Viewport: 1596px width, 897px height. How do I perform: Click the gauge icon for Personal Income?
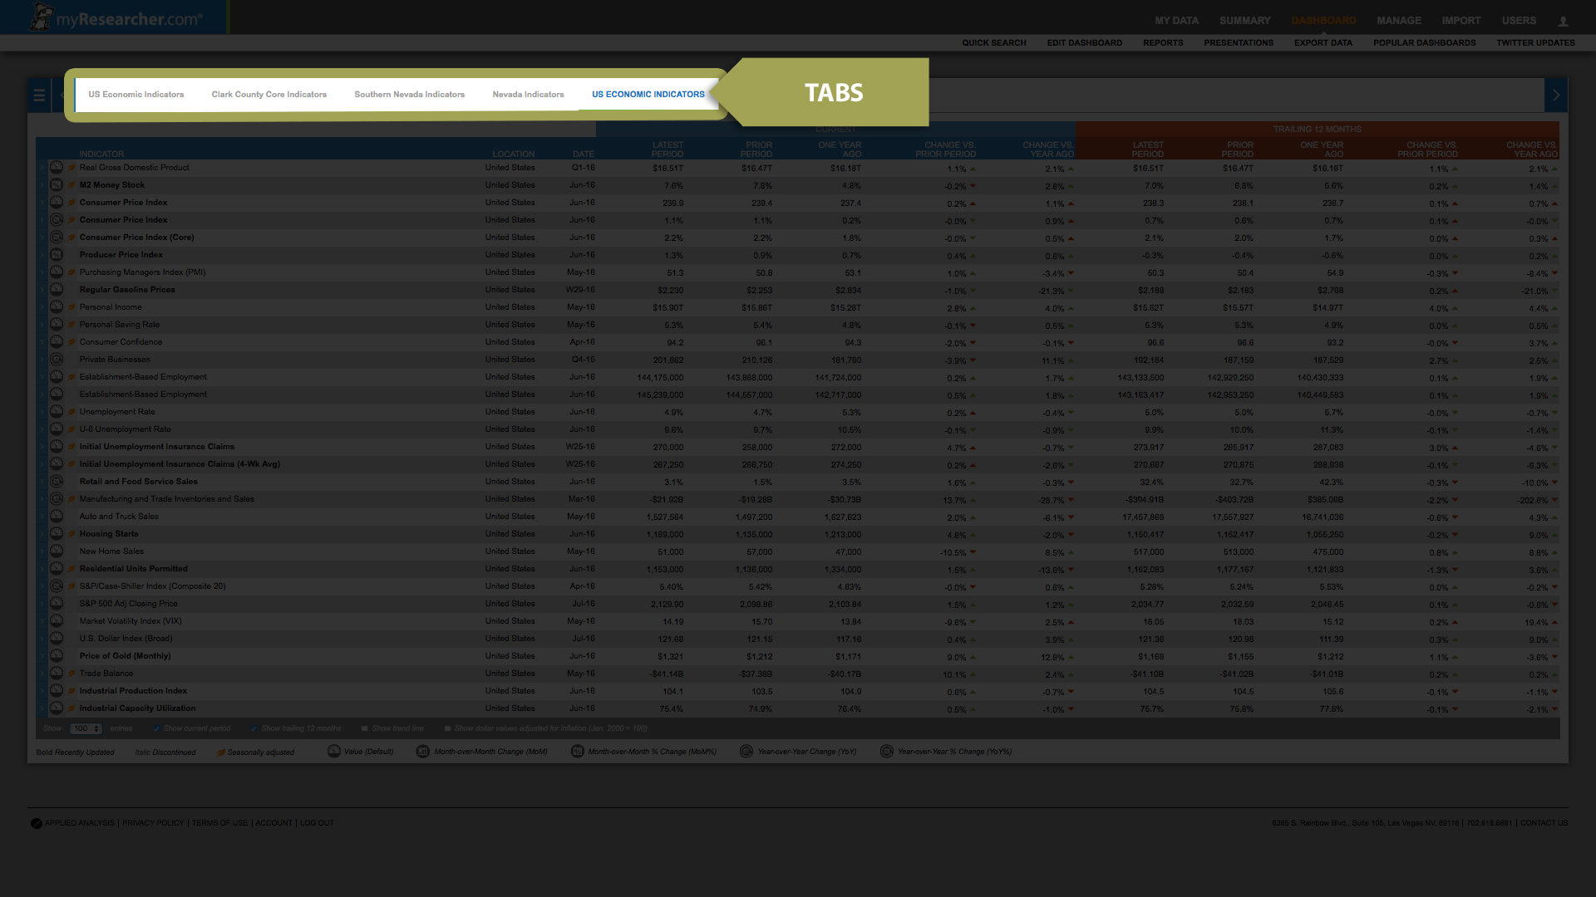tap(57, 307)
